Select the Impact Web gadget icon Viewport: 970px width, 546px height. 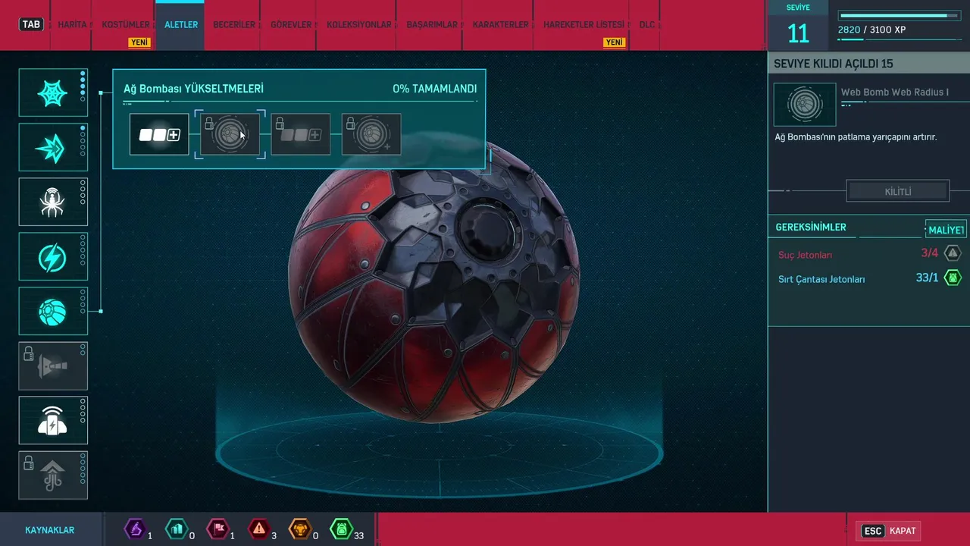click(53, 147)
